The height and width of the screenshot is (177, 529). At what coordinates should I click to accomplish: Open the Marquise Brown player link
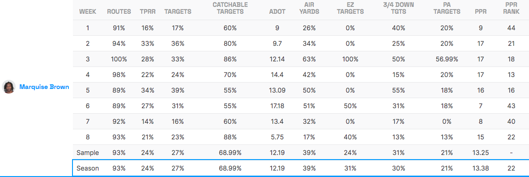coord(44,87)
